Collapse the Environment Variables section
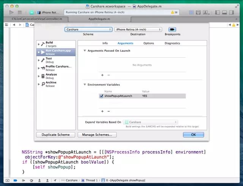 tap(85, 85)
